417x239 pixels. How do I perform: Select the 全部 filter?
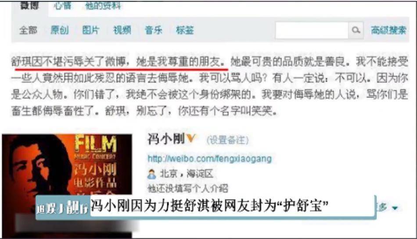[x=29, y=30]
